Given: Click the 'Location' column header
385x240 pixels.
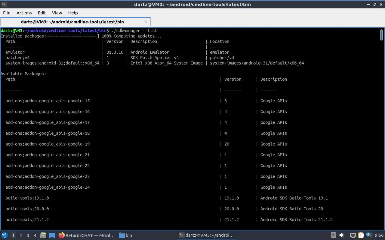Looking at the screenshot, I should tap(220, 41).
